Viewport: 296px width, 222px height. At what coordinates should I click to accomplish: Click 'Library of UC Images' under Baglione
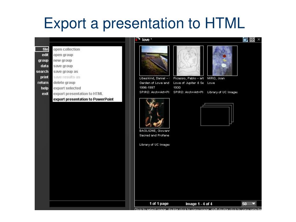pos(154,145)
